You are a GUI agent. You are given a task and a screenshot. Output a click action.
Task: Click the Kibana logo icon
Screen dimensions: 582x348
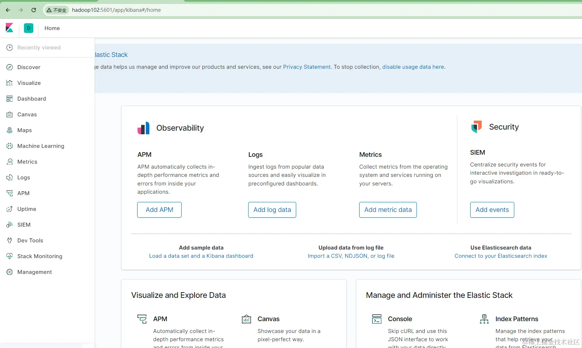[9, 28]
